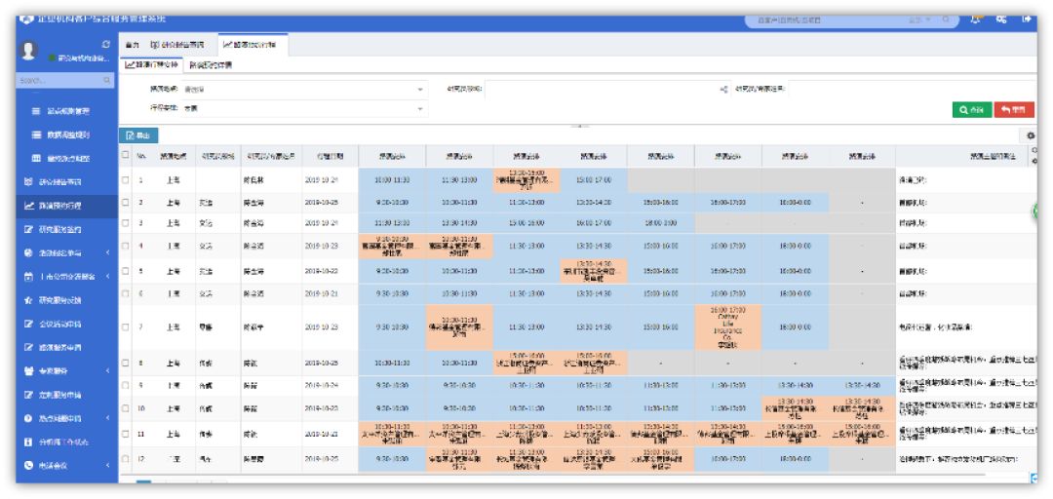Open the gears settings icon in top bar
The image size is (1053, 499).
pos(1000,19)
